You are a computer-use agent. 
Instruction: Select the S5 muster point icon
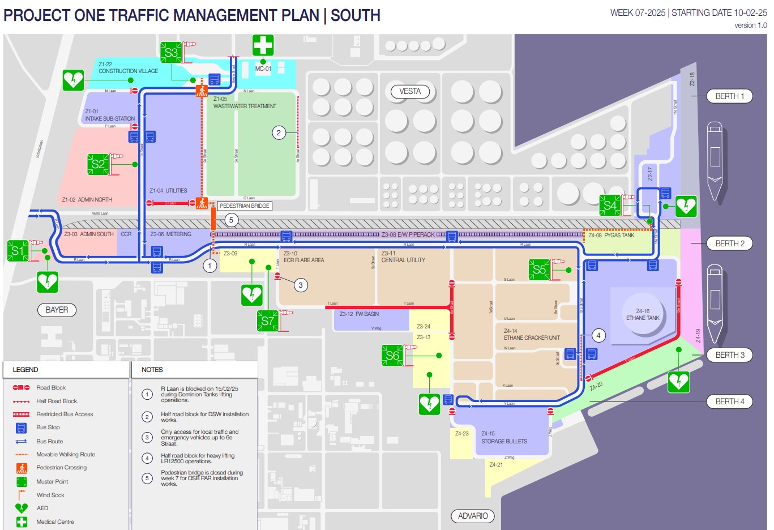pyautogui.click(x=540, y=270)
